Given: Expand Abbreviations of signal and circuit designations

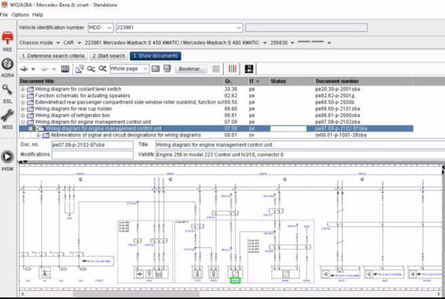Looking at the screenshot, I should 38,135.
